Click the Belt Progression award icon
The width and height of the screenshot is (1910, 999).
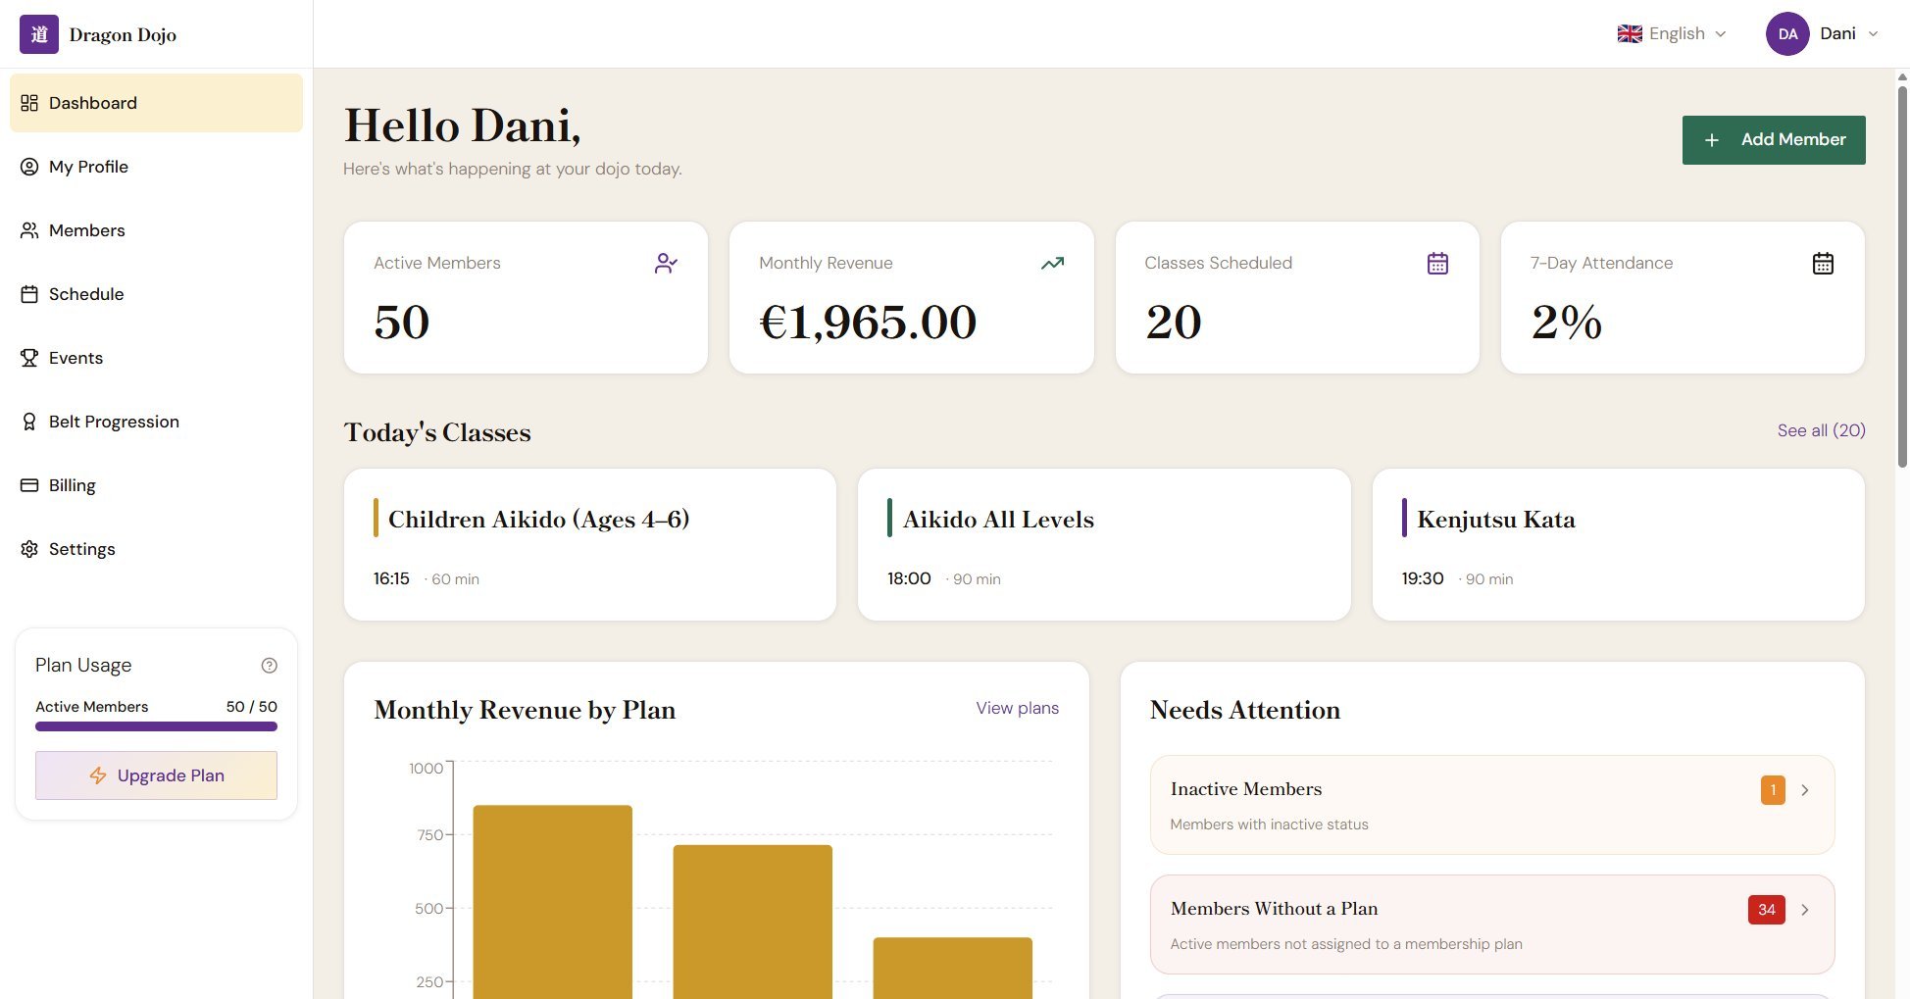pyautogui.click(x=29, y=422)
